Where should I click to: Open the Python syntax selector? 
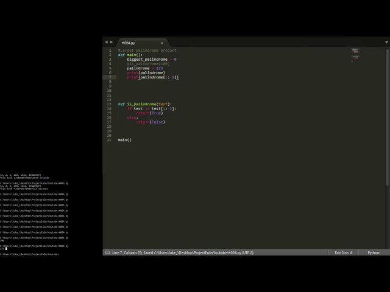[374, 253]
